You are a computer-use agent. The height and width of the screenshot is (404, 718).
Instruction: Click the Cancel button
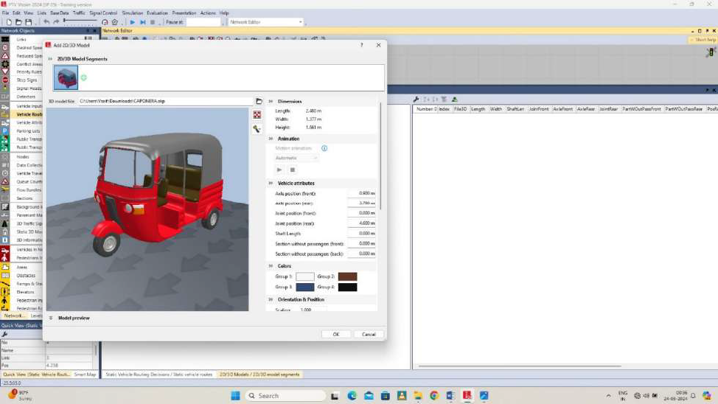click(x=369, y=334)
